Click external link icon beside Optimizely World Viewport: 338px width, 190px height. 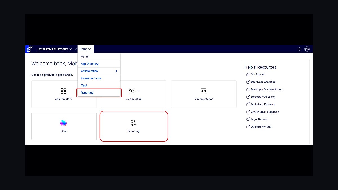coord(248,127)
